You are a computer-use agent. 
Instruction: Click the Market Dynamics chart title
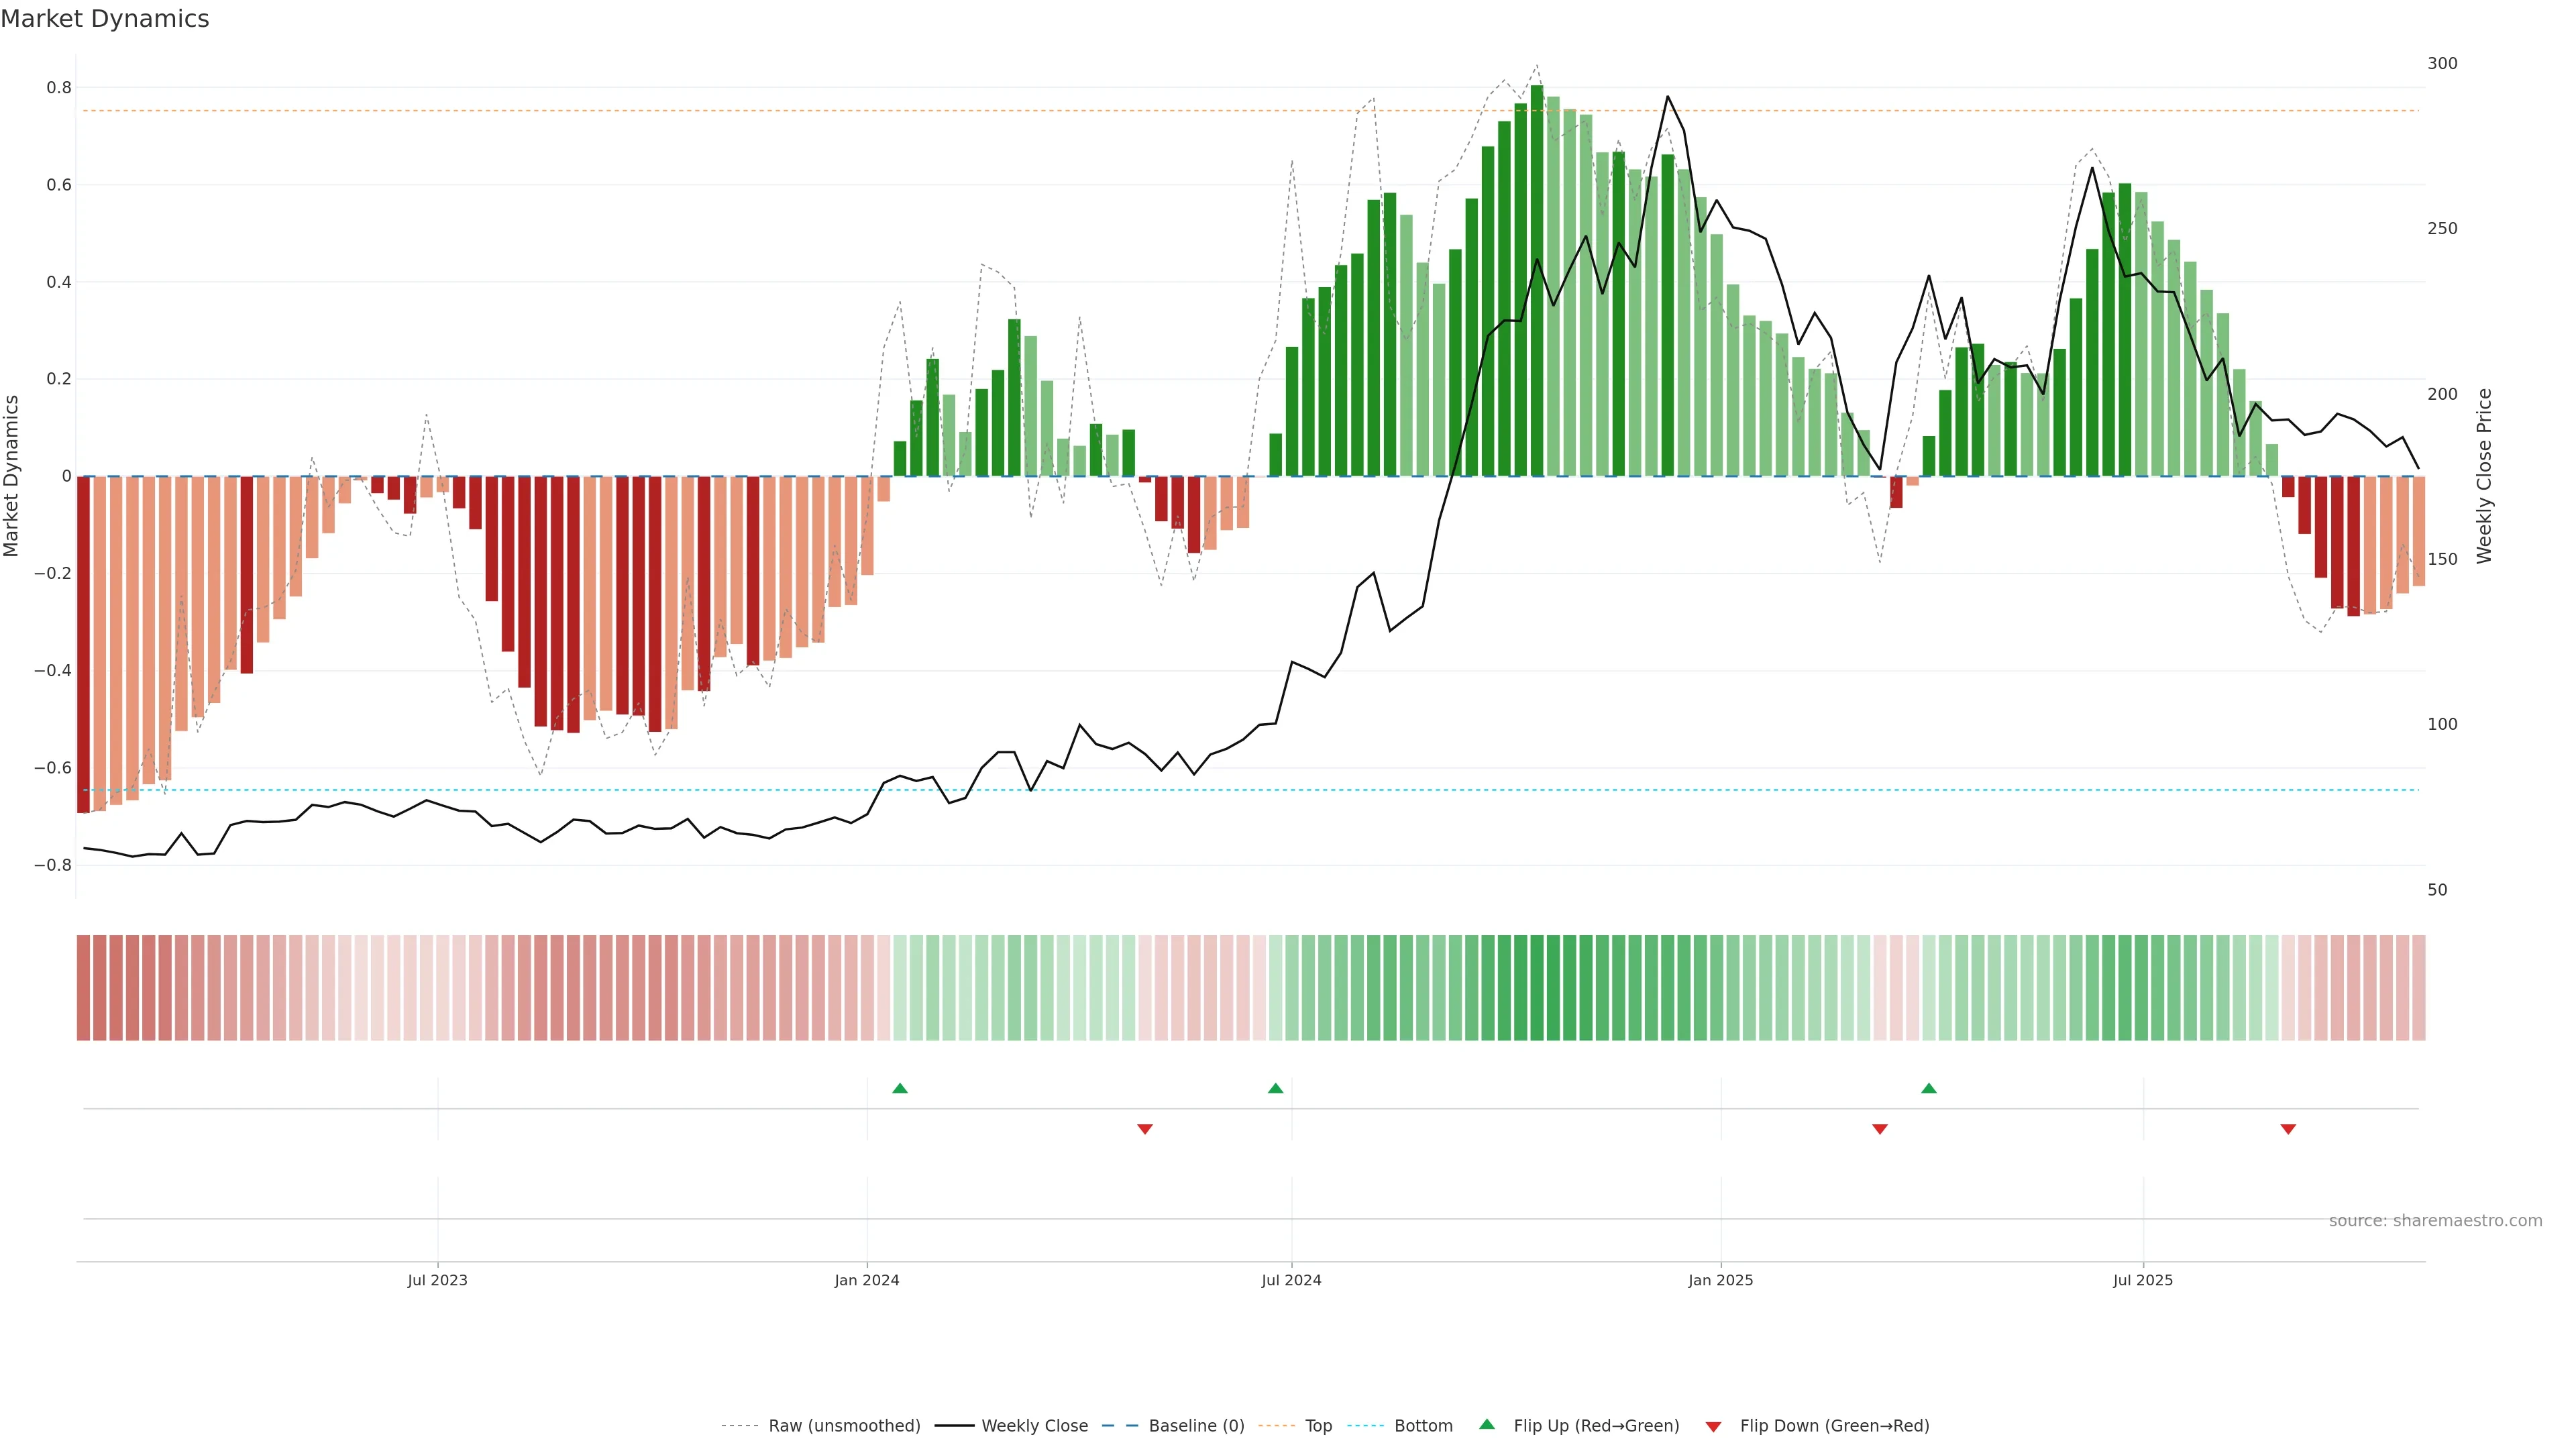pyautogui.click(x=105, y=19)
